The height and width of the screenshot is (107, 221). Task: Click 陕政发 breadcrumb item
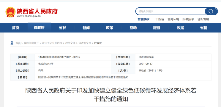pyautogui.click(x=98, y=43)
